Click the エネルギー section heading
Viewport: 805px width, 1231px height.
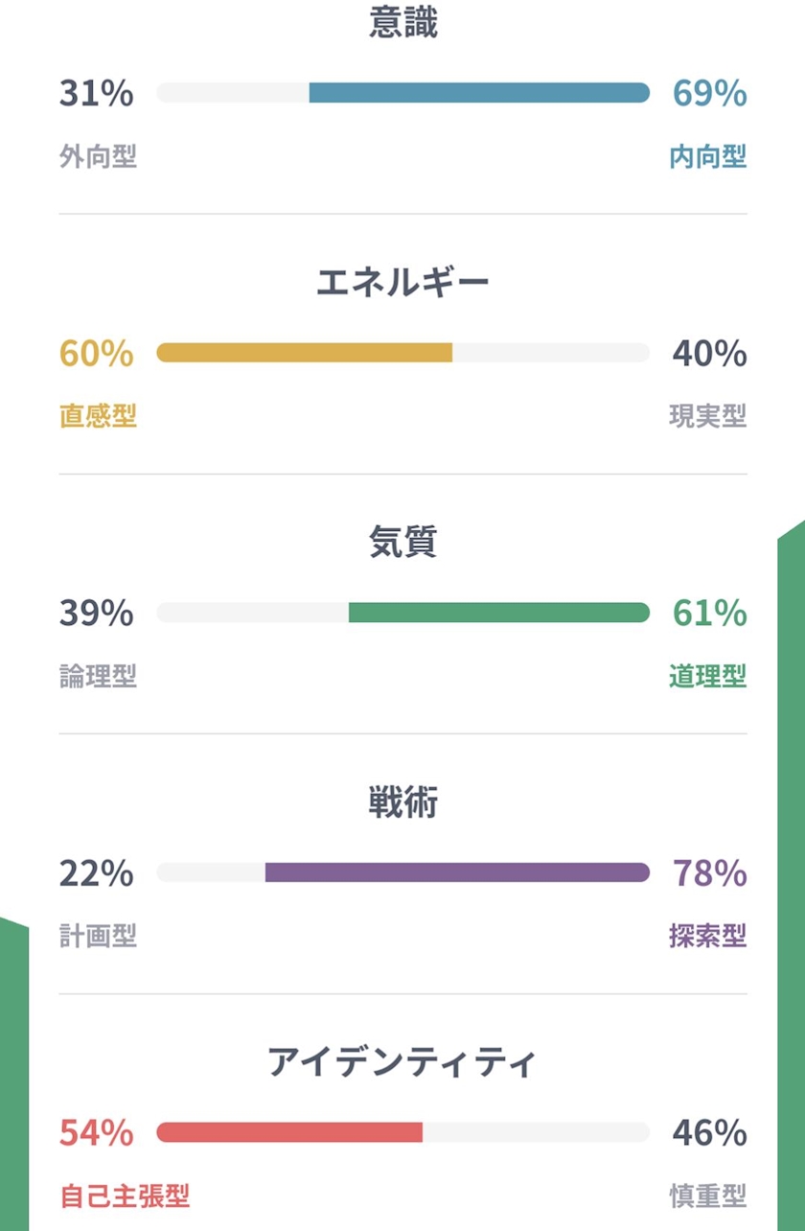click(x=402, y=283)
